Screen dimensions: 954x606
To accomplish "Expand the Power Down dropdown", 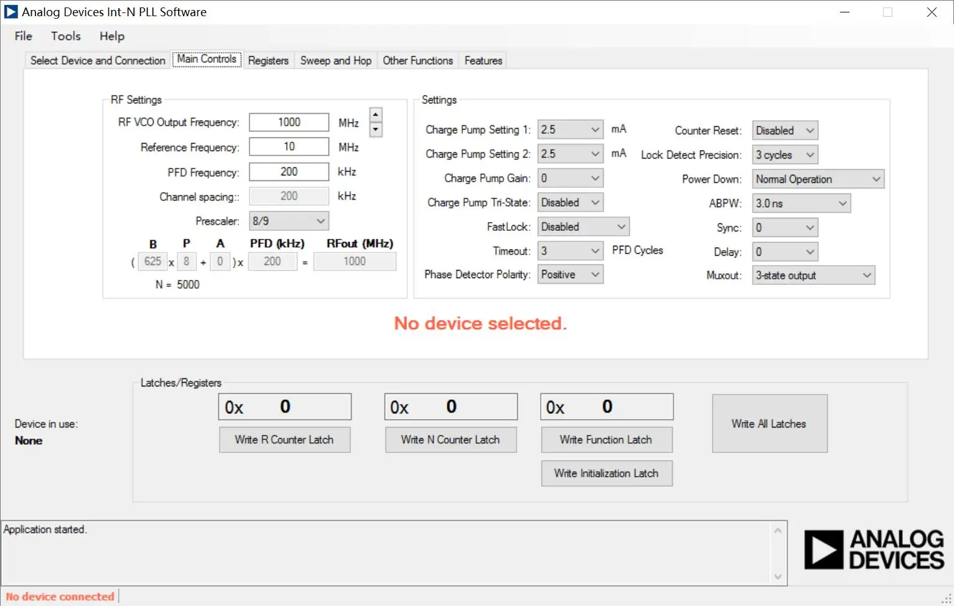I will (x=818, y=179).
